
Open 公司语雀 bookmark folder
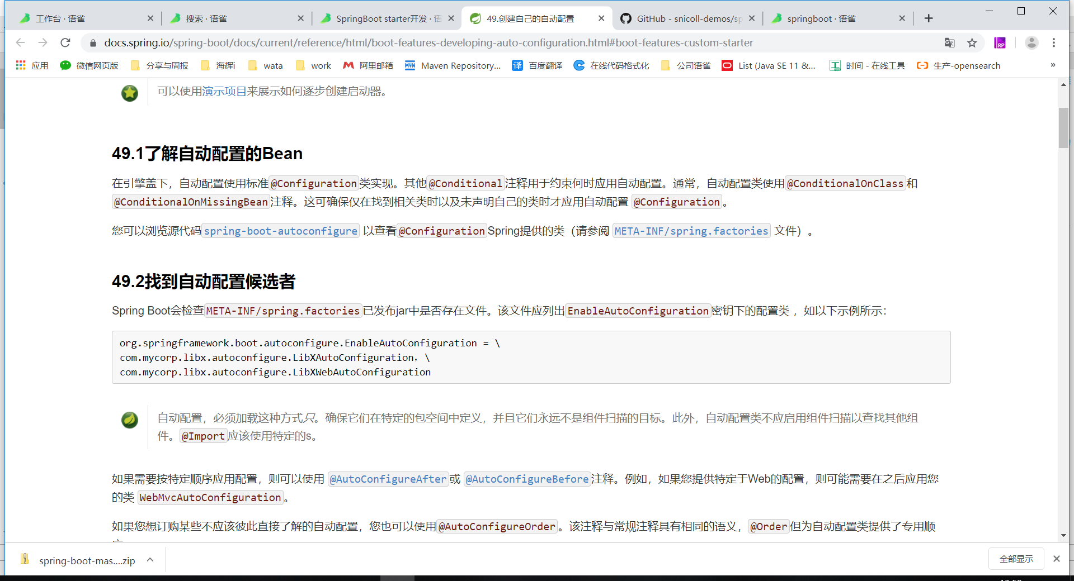coord(685,65)
